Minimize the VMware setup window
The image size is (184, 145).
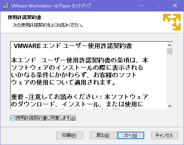coord(141,6)
